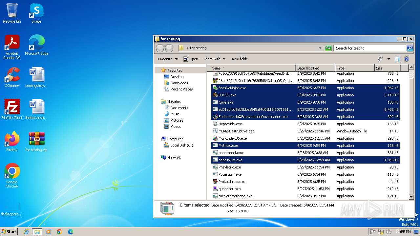
Task: Launch Windows Media Player from taskbar
Action: pos(48,232)
